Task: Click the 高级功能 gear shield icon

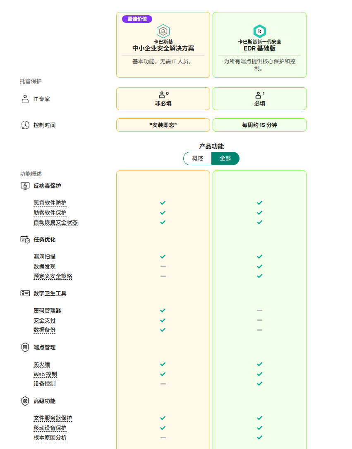Action: pos(25,401)
